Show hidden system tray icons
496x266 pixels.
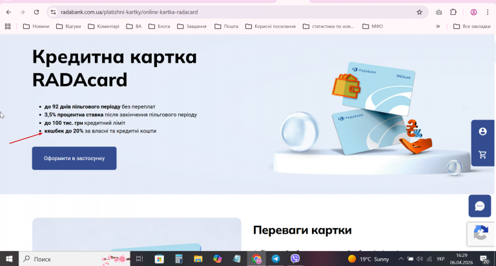(401, 259)
